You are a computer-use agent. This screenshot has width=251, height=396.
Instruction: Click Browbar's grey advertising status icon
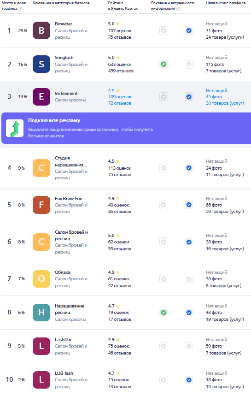tap(163, 31)
